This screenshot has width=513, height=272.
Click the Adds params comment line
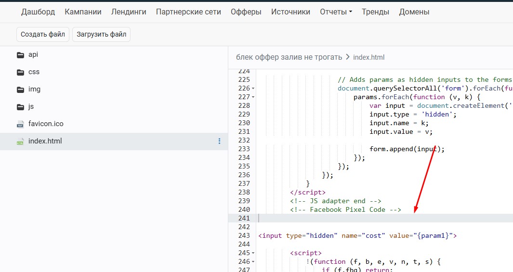[x=425, y=80]
